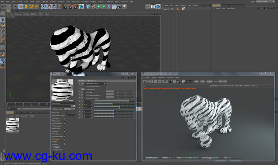Click the spline pen tool icon
This screenshot has height=165, width=278.
[x=93, y=6]
